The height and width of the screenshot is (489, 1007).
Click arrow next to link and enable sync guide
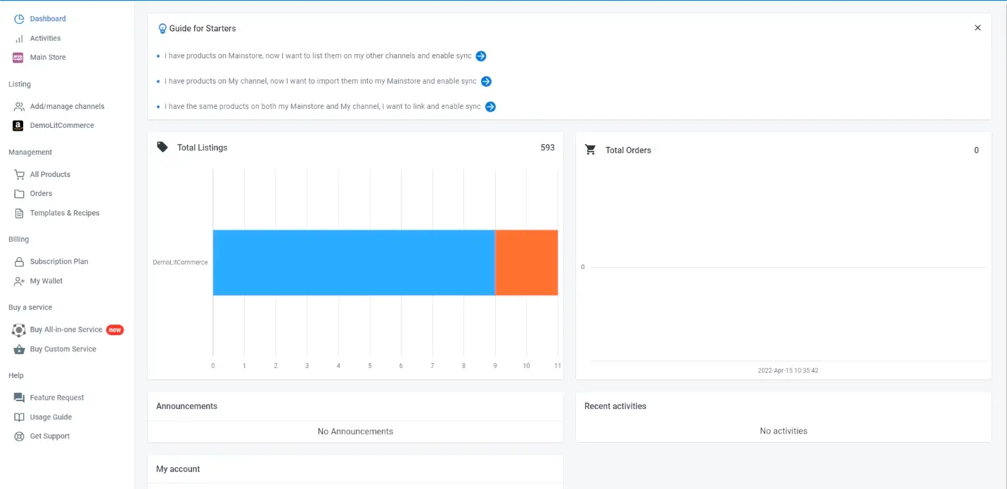coord(491,107)
